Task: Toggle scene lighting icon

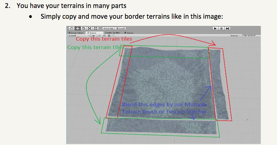Action: pos(100,35)
